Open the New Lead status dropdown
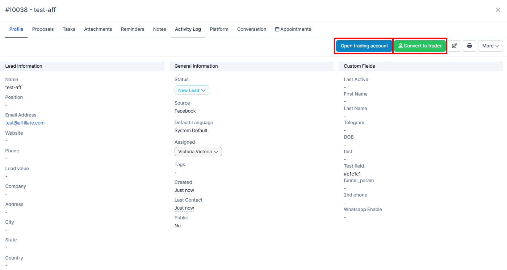Screen dimensions: 507x270 click(192, 90)
